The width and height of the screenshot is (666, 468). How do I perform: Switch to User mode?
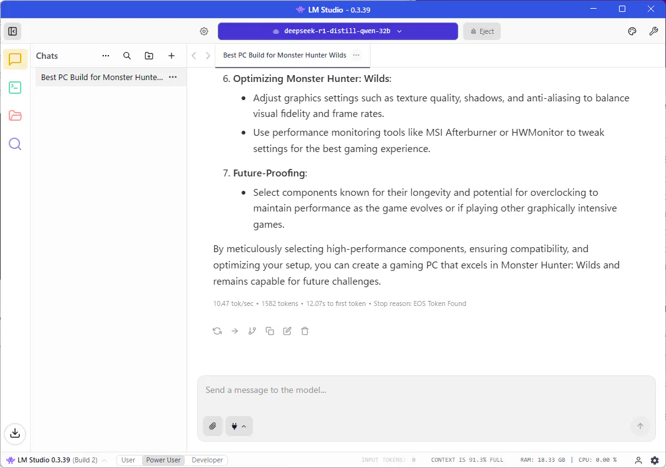click(x=128, y=460)
